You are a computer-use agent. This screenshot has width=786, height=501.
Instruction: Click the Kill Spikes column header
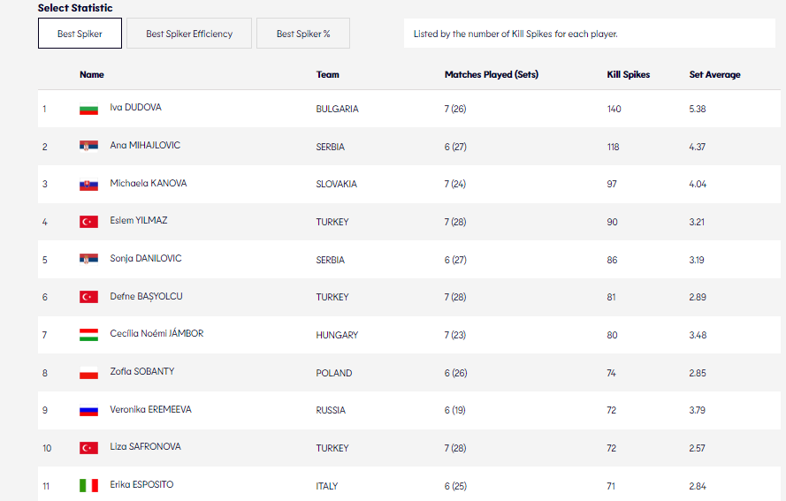click(x=629, y=75)
